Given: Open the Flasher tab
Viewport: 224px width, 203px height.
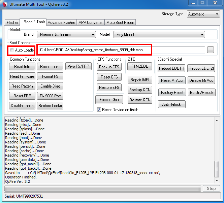Looking at the screenshot, I should [x=12, y=23].
